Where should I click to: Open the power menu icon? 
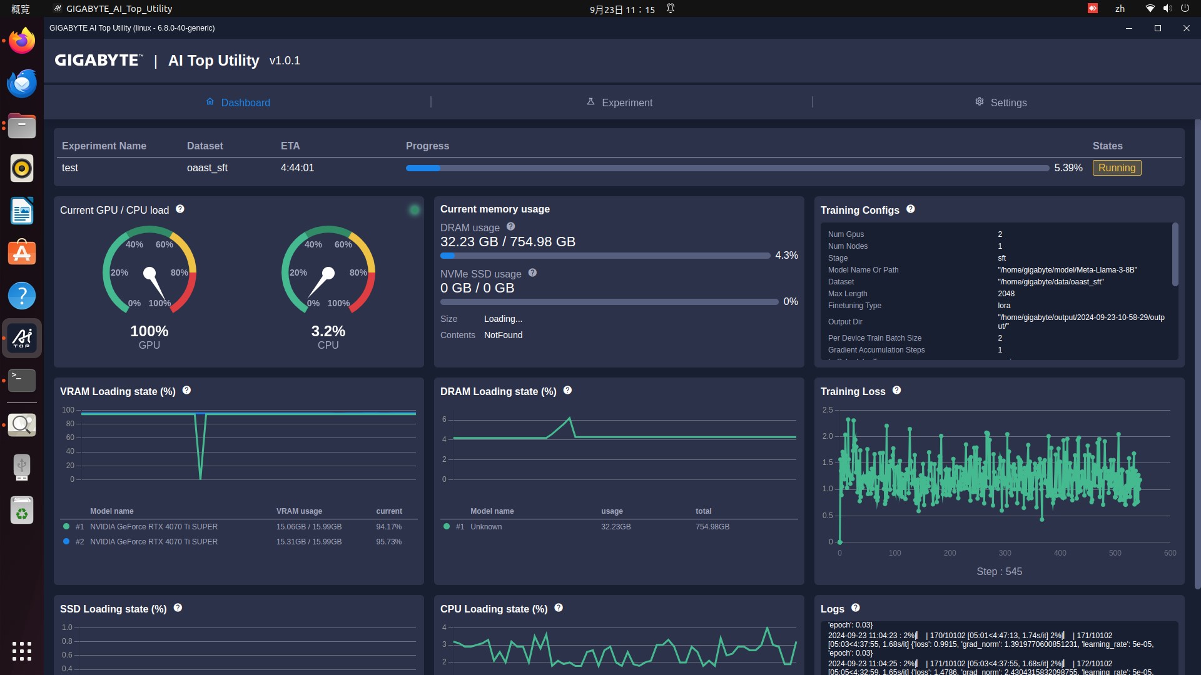point(1185,9)
